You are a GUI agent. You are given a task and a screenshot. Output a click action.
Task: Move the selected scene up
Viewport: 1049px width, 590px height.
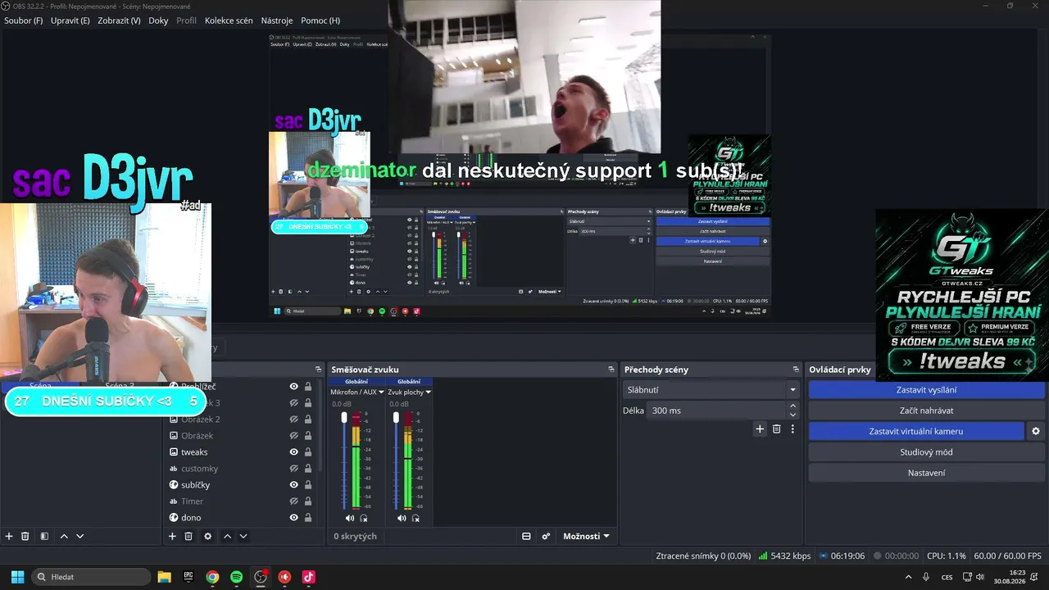(64, 536)
